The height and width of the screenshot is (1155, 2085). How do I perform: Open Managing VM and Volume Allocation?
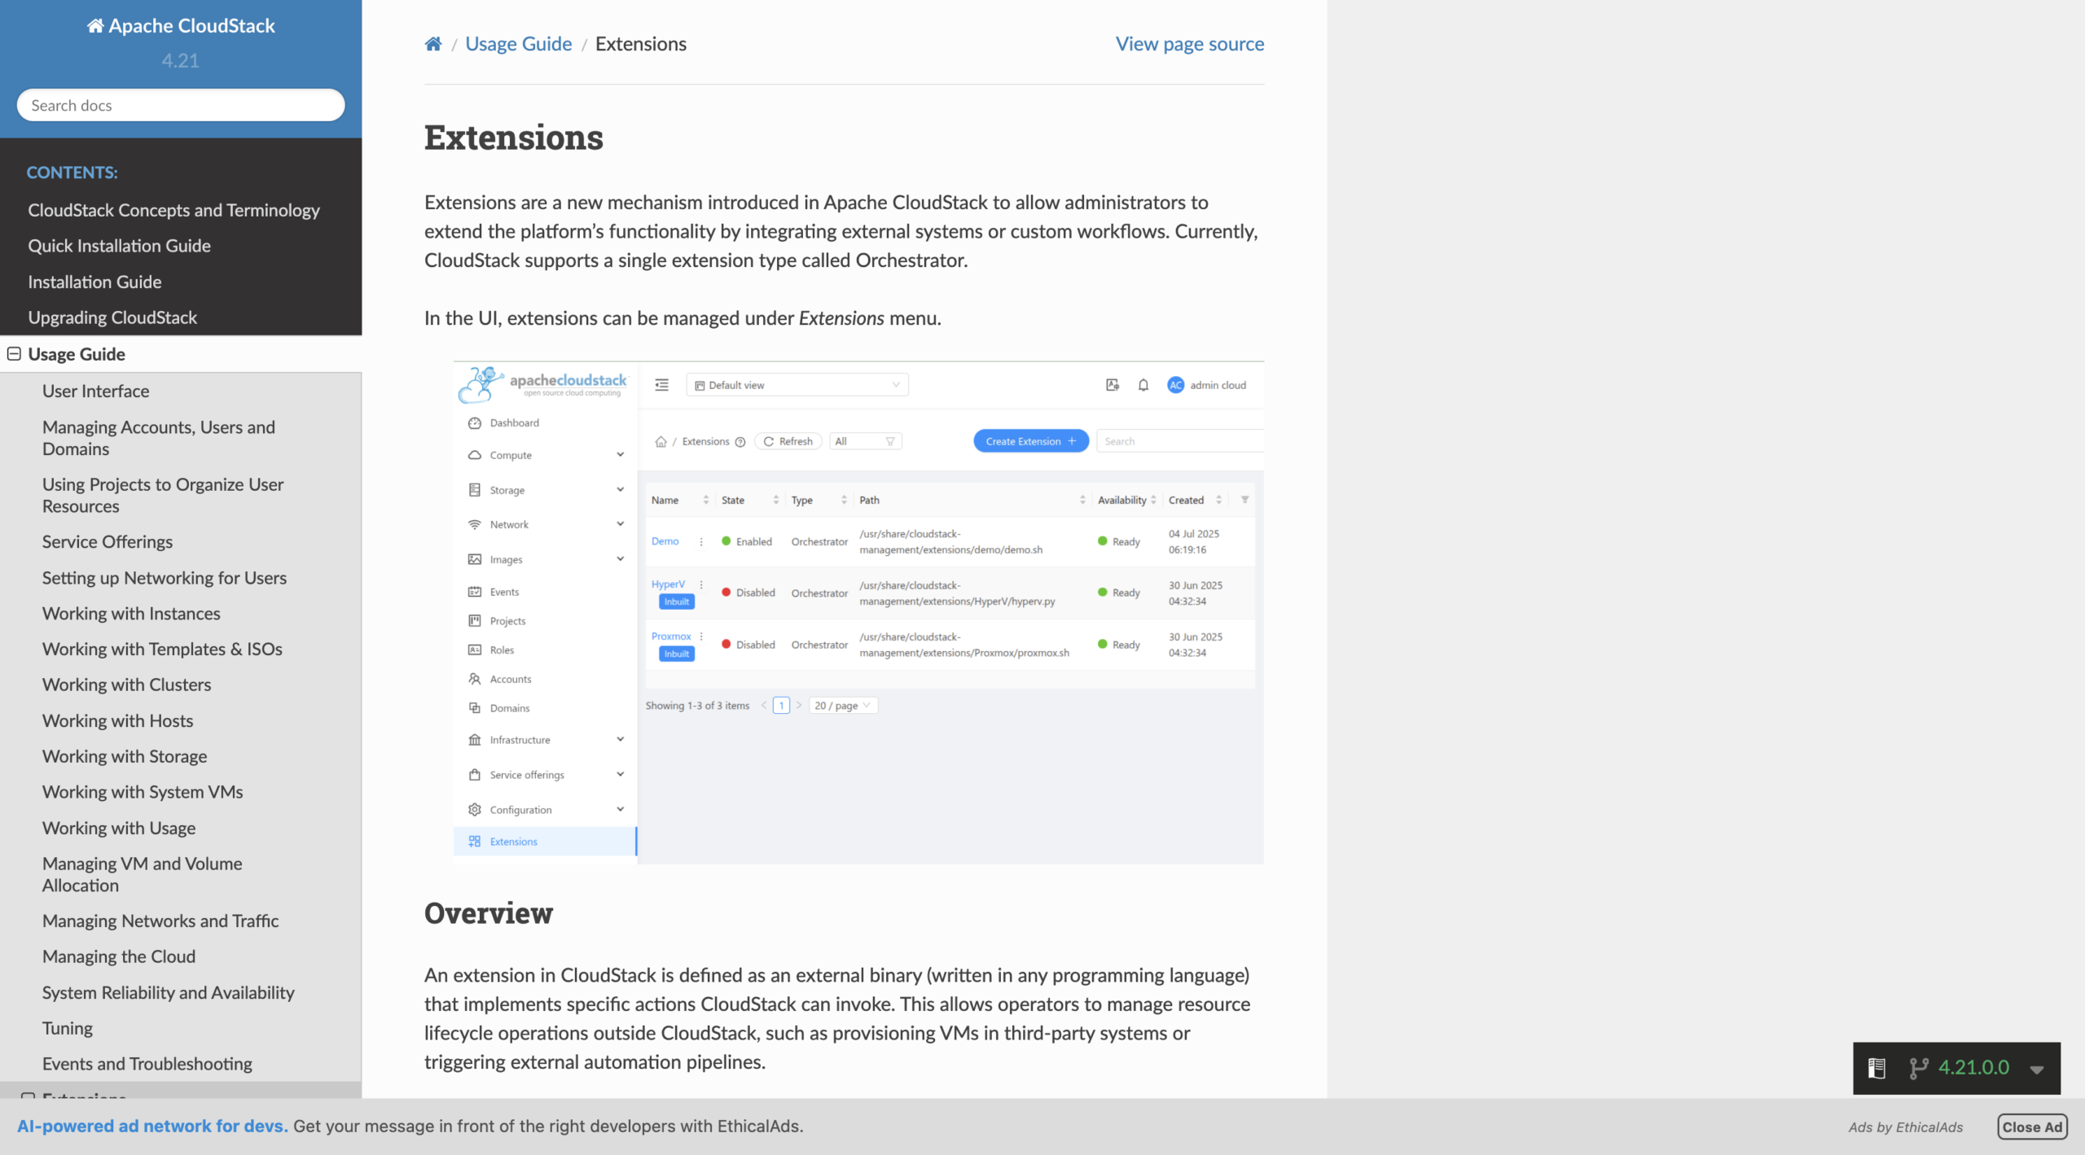coord(142,875)
